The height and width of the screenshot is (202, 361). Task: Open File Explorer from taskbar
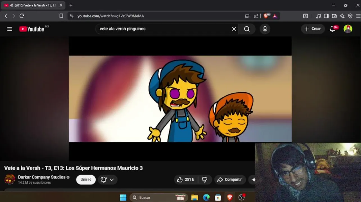point(195,198)
